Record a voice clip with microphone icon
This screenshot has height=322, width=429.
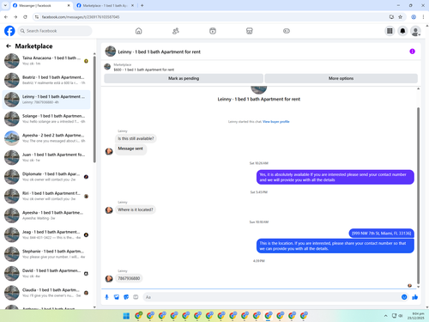click(106, 297)
